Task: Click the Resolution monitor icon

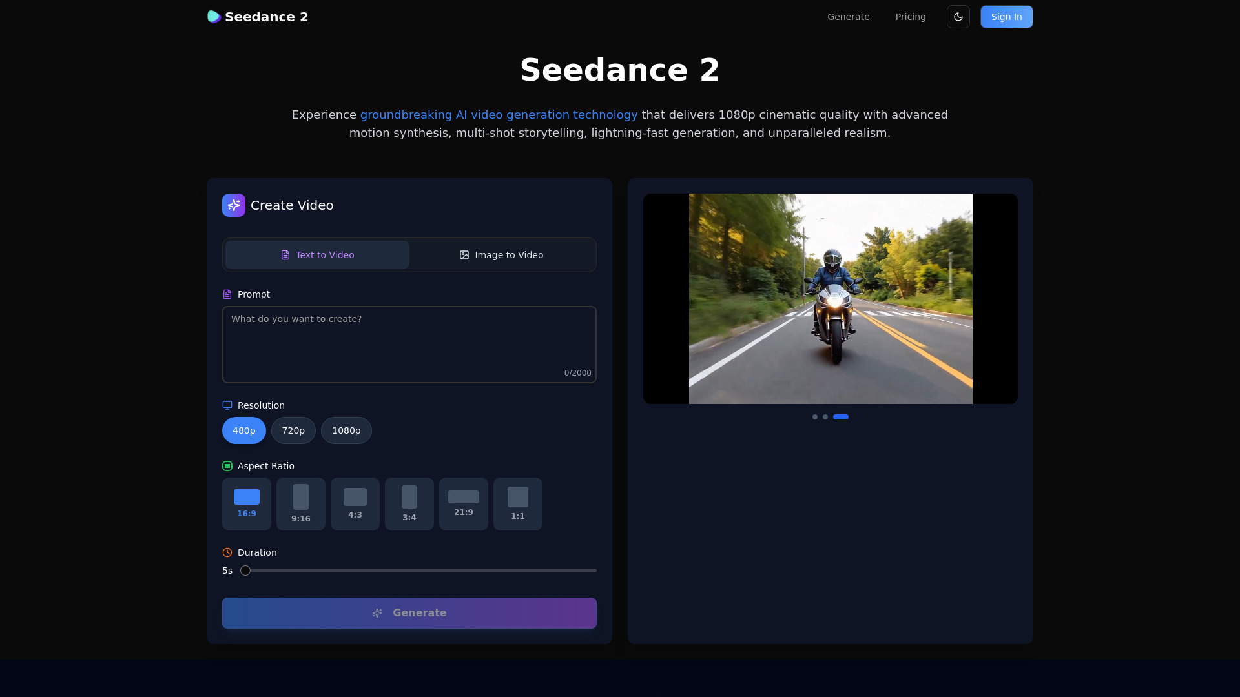Action: (x=227, y=405)
